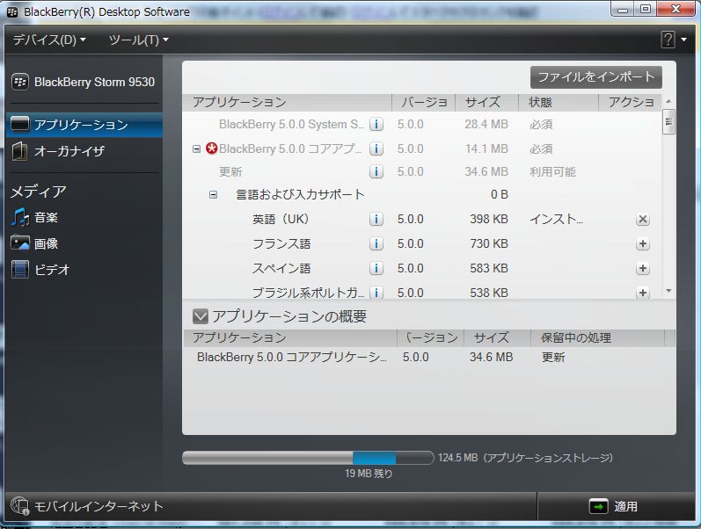Viewport: 701px width, 529px height.
Task: Collapse the アプリケーションの概要 section
Action: pyautogui.click(x=201, y=316)
